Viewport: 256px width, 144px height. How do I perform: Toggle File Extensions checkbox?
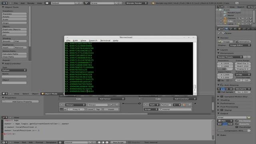click(x=237, y=121)
